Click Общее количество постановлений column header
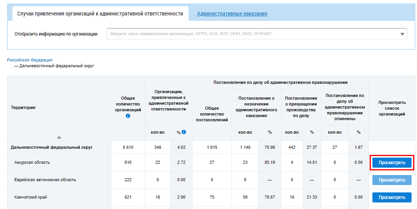Image resolution: width=417 pixels, height=209 pixels. 212,114
